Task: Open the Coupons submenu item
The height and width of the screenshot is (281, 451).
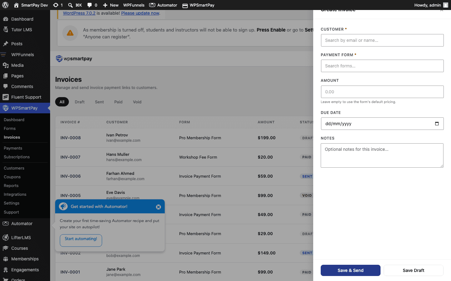Action: point(12,177)
